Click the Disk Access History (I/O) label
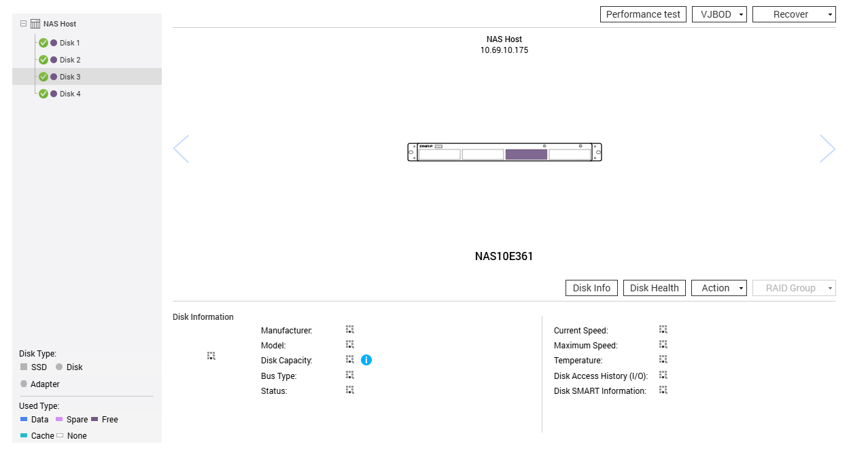This screenshot has height=455, width=851. [x=600, y=376]
